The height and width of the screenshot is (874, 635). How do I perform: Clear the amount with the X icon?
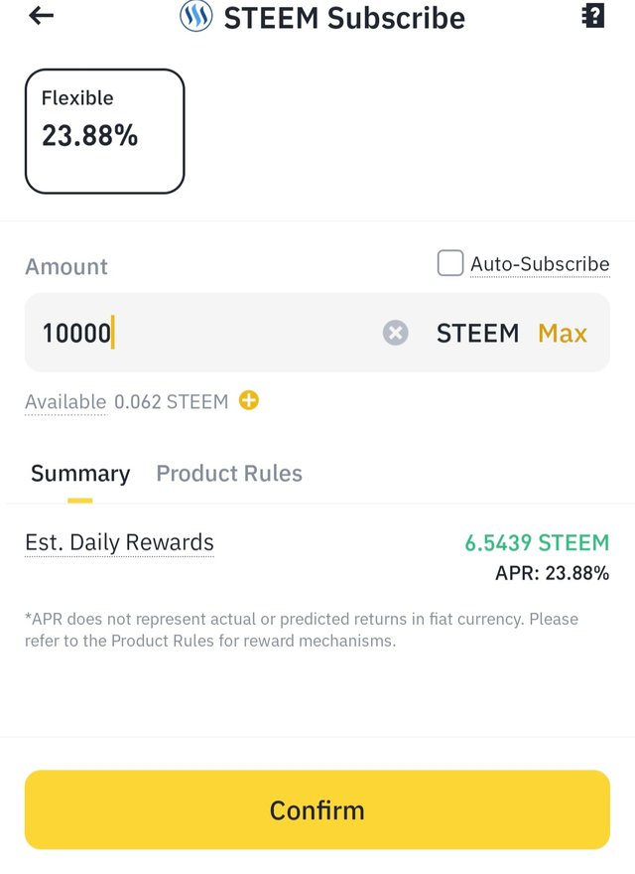point(396,333)
